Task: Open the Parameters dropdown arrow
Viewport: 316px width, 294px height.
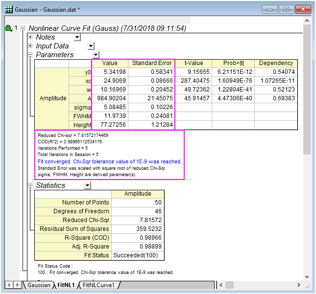Action: click(x=96, y=55)
